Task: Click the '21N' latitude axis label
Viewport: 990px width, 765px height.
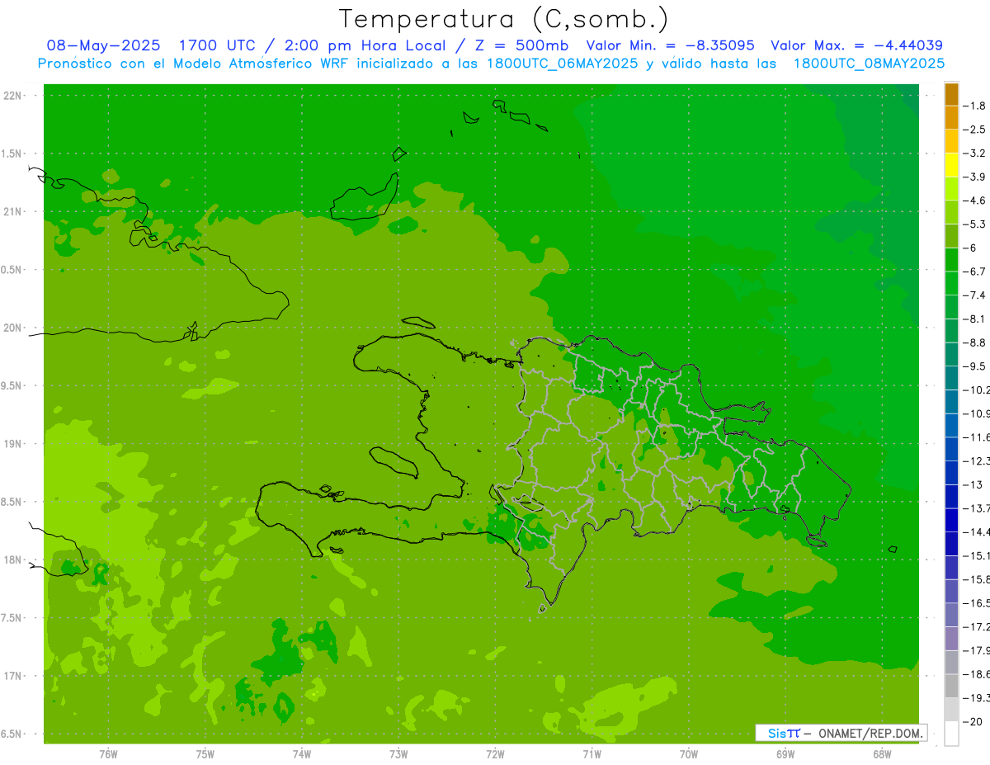Action: click(12, 212)
